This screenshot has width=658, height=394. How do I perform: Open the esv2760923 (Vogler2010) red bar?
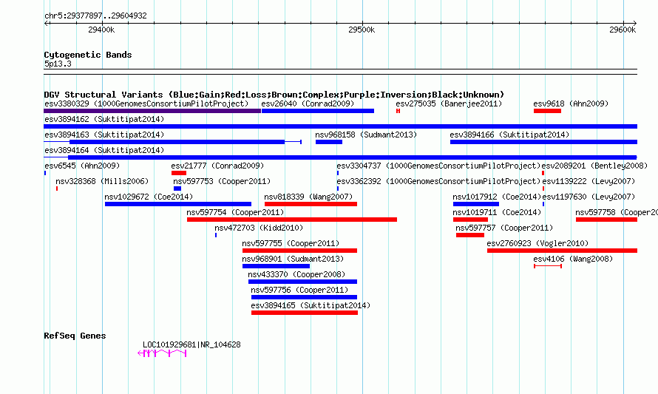click(x=563, y=251)
